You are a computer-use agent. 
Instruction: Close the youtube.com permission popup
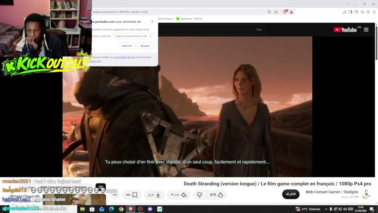coord(152,21)
